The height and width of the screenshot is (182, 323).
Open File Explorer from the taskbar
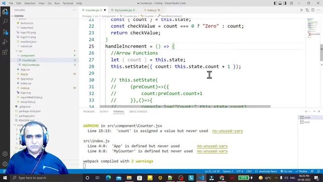(129, 177)
